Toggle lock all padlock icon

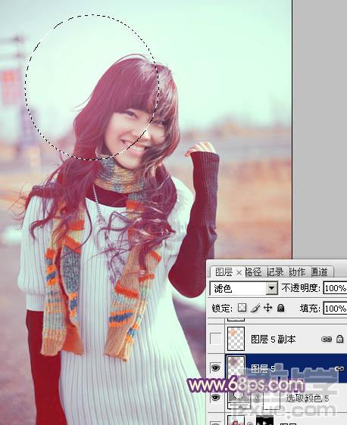(x=281, y=308)
